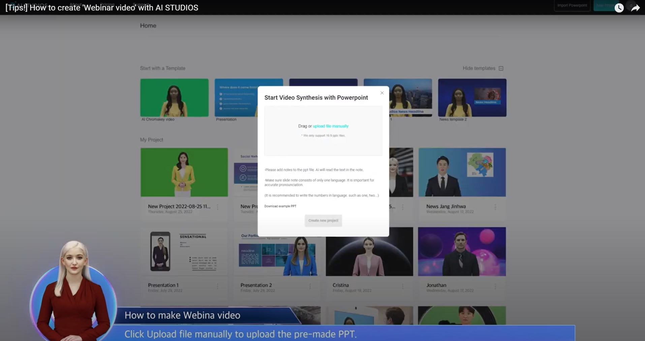Image resolution: width=645 pixels, height=341 pixels.
Task: Click the Hide templates collapse icon
Action: click(x=501, y=68)
